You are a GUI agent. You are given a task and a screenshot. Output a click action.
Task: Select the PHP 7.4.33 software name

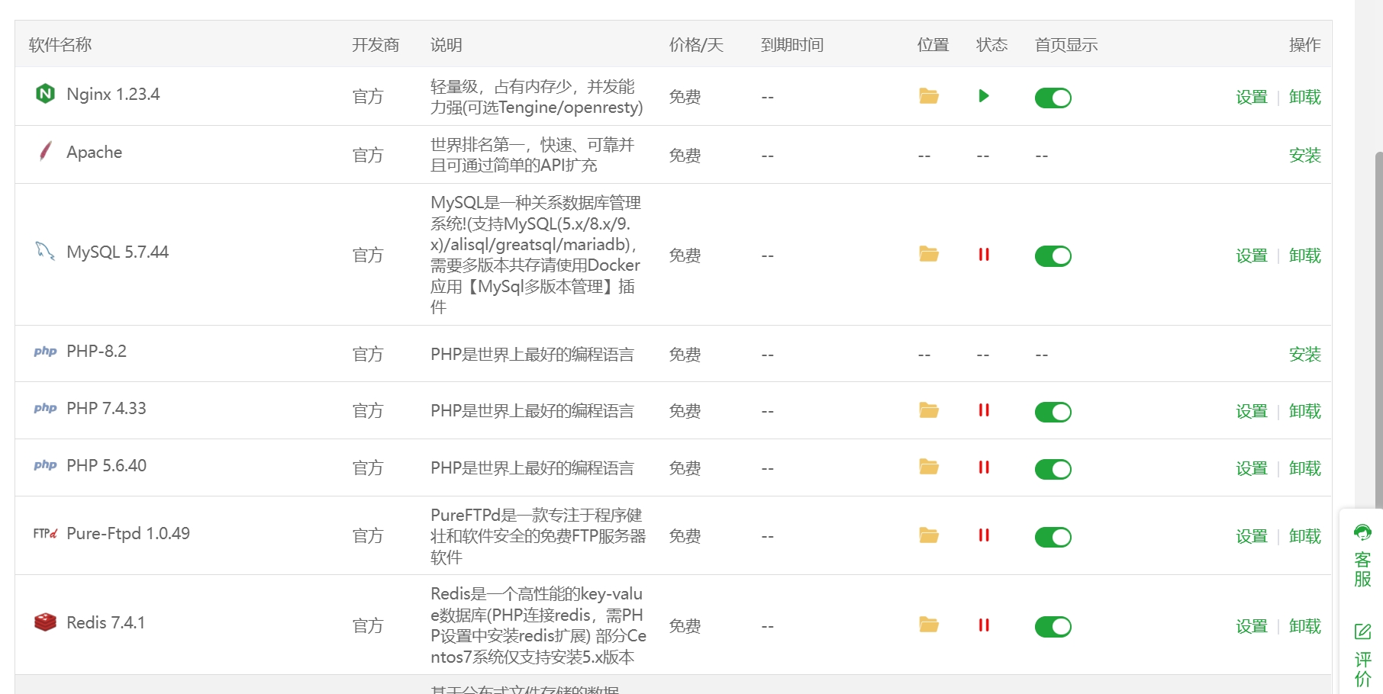(106, 409)
